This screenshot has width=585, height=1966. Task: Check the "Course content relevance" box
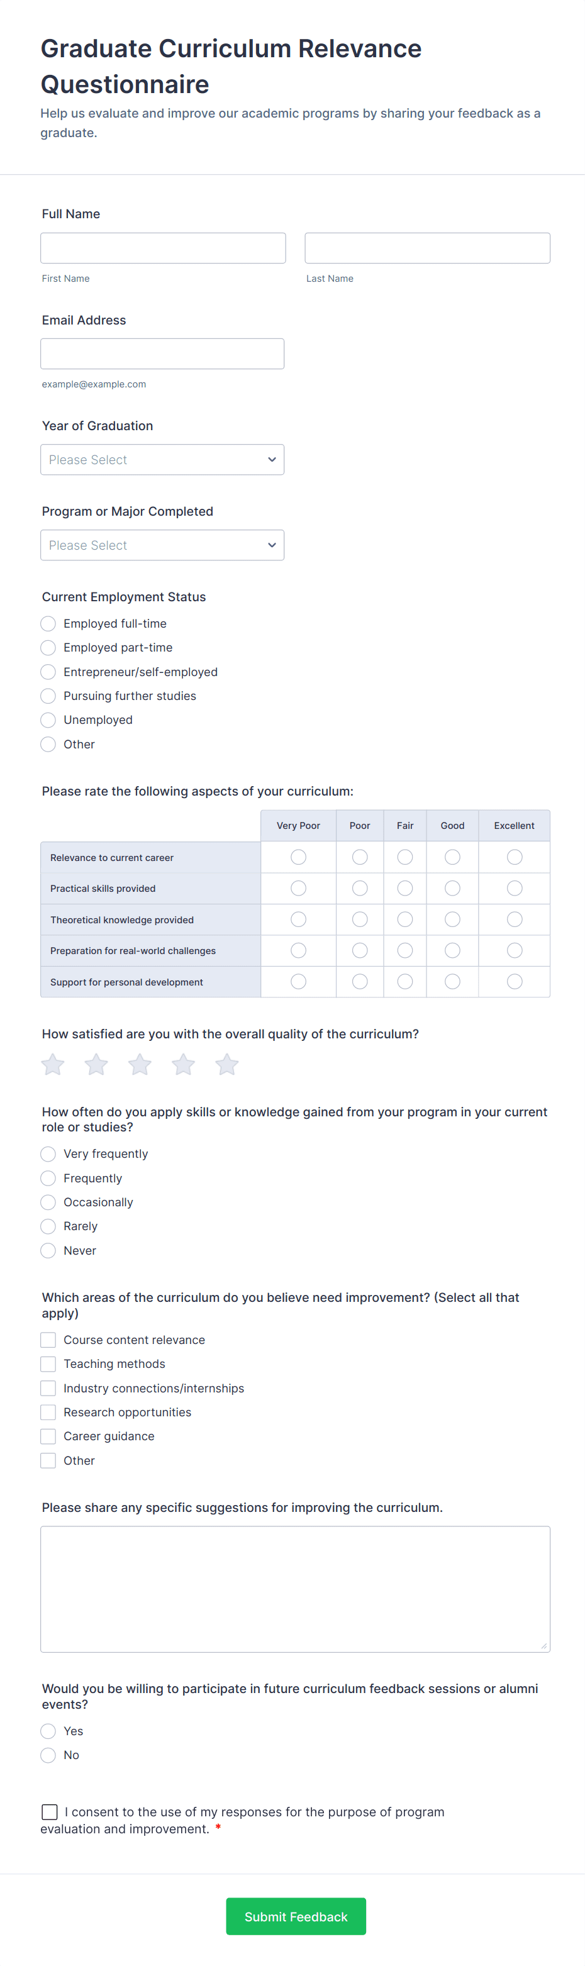(x=47, y=1340)
